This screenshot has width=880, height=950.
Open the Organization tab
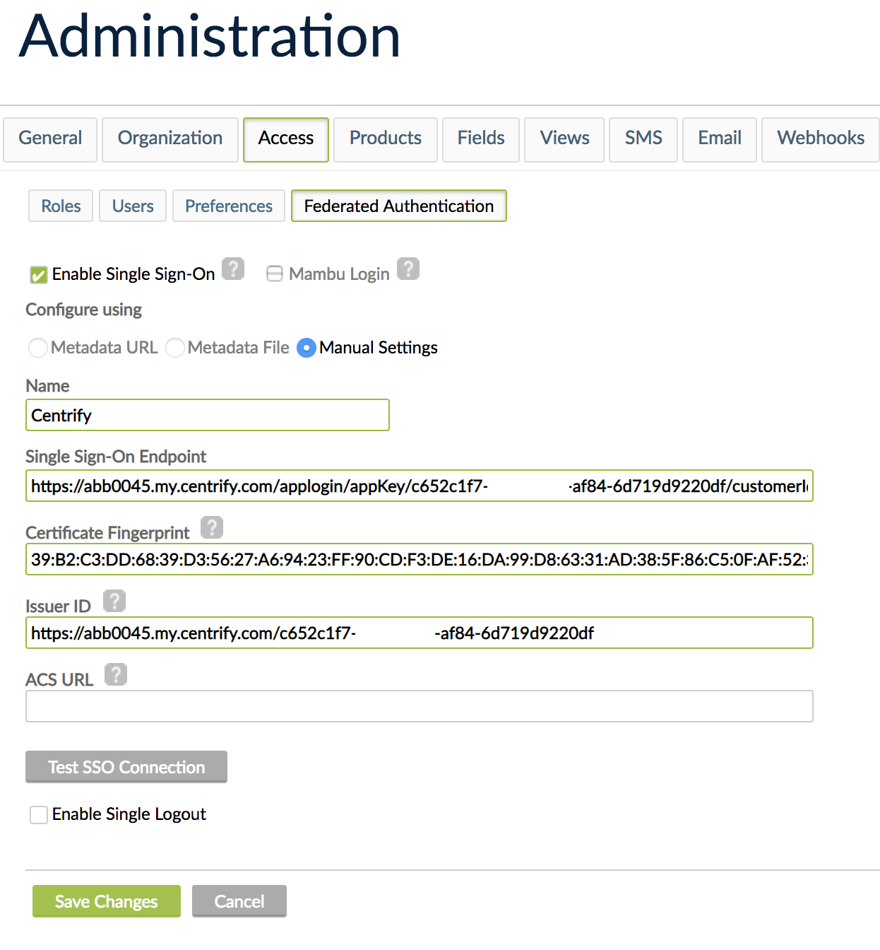(x=170, y=139)
